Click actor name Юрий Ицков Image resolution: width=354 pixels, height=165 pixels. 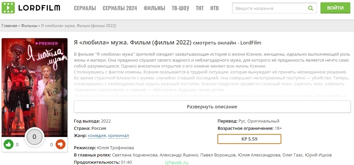(318, 155)
